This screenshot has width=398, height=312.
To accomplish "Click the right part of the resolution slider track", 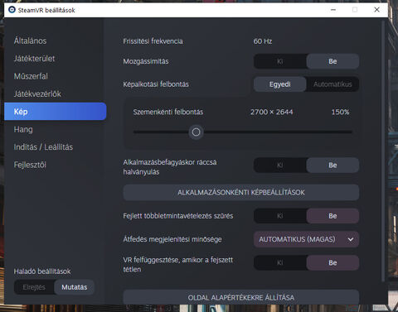I will pyautogui.click(x=278, y=132).
